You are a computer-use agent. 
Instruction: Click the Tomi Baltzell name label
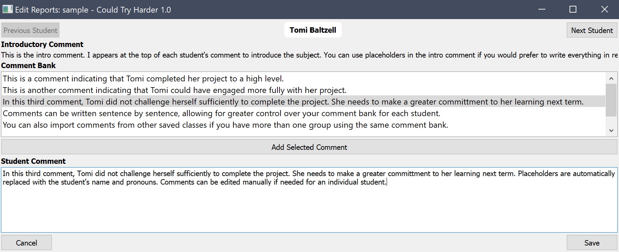click(x=313, y=30)
